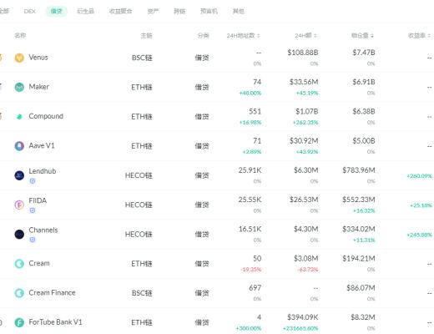
Task: Click the Venus logo icon
Action: (19, 58)
